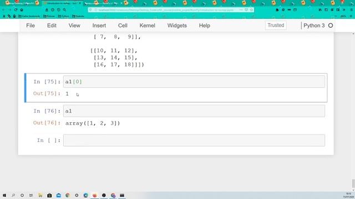Open Cortana circle on the taskbar

point(22,195)
